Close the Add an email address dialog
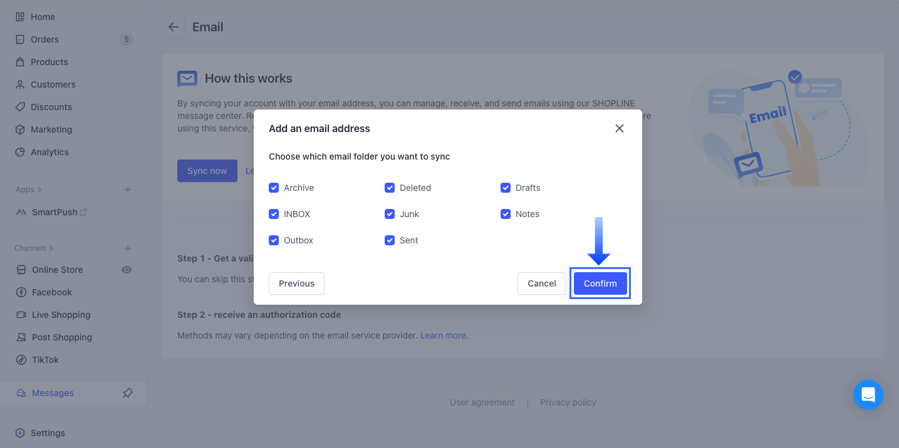The width and height of the screenshot is (899, 448). click(620, 128)
